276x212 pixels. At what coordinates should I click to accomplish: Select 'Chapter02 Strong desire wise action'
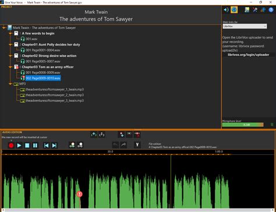49,56
